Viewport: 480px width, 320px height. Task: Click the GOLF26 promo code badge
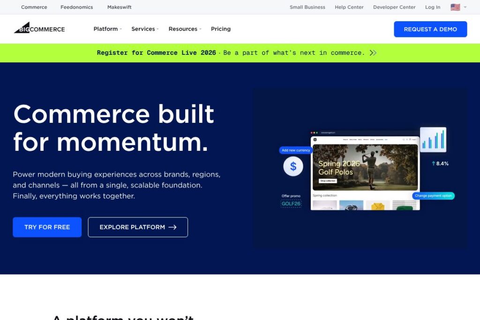click(291, 204)
